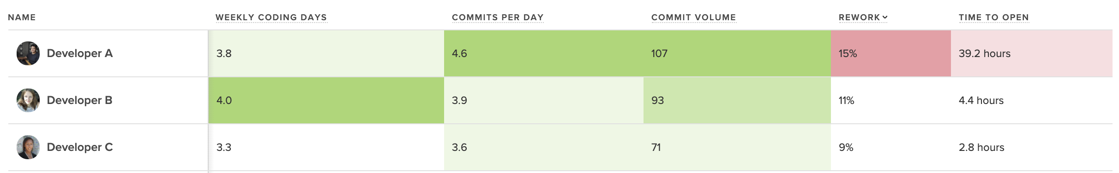Click Developer B's 11% rework value
Viewport: 1119px width, 173px height.
[847, 100]
